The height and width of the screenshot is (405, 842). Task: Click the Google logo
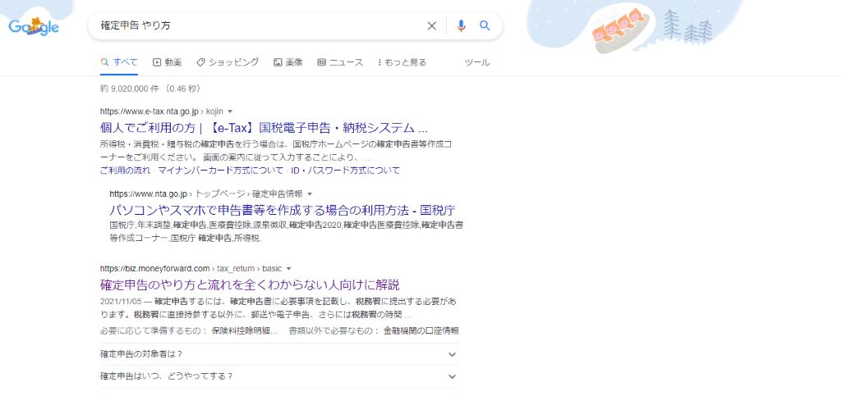[x=34, y=26]
